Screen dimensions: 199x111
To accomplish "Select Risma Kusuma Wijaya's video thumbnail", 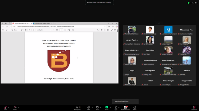I will (132, 30).
